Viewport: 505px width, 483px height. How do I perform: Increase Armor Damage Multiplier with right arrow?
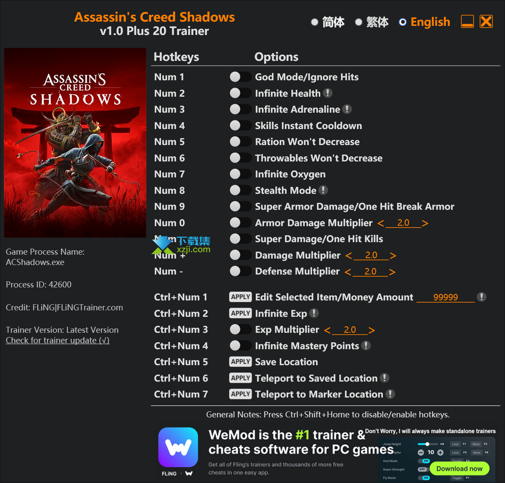425,223
